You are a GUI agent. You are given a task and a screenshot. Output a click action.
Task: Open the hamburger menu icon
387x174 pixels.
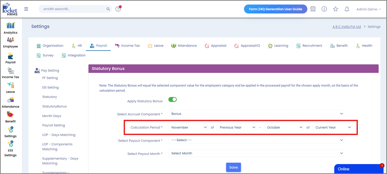click(26, 9)
